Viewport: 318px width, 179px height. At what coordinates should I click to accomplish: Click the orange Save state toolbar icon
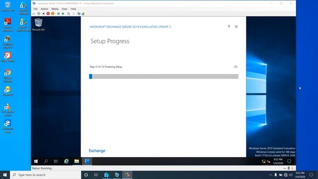tap(53, 13)
